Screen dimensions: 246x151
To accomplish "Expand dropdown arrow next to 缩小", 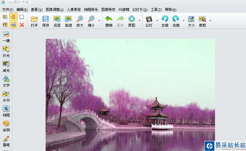I will tap(99, 21).
